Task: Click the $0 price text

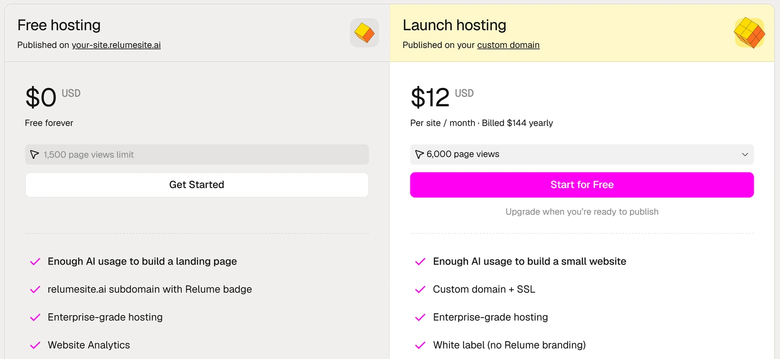Action: [x=41, y=97]
